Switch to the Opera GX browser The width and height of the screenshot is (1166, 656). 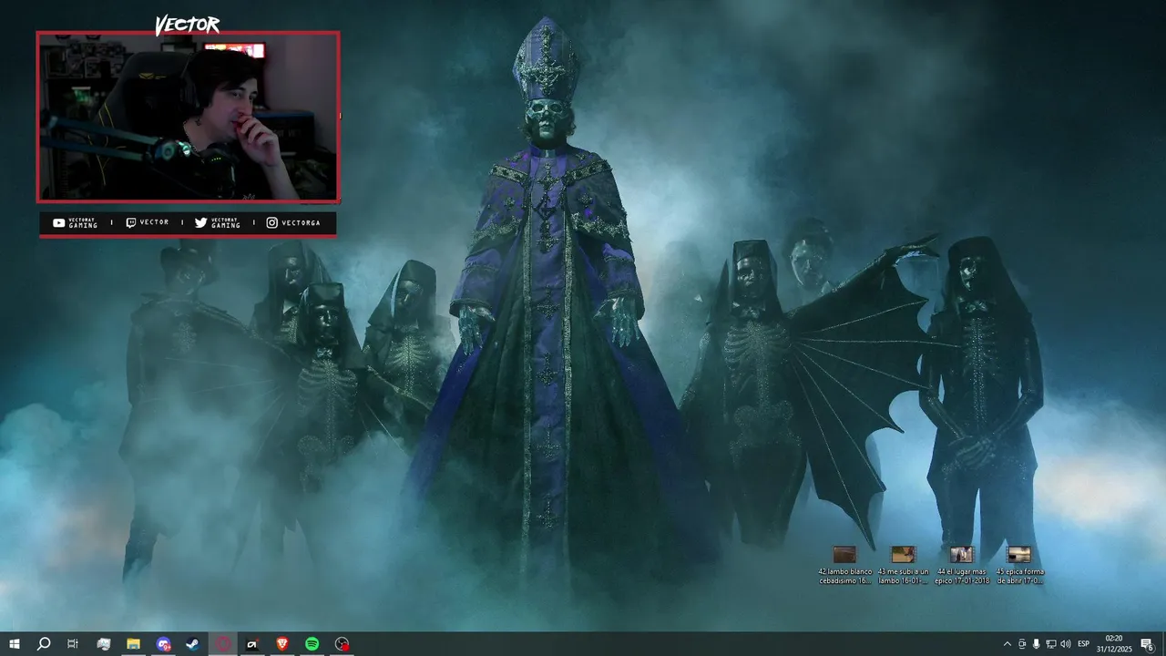(x=223, y=644)
